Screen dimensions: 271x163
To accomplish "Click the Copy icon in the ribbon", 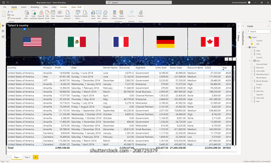I will (9, 15).
